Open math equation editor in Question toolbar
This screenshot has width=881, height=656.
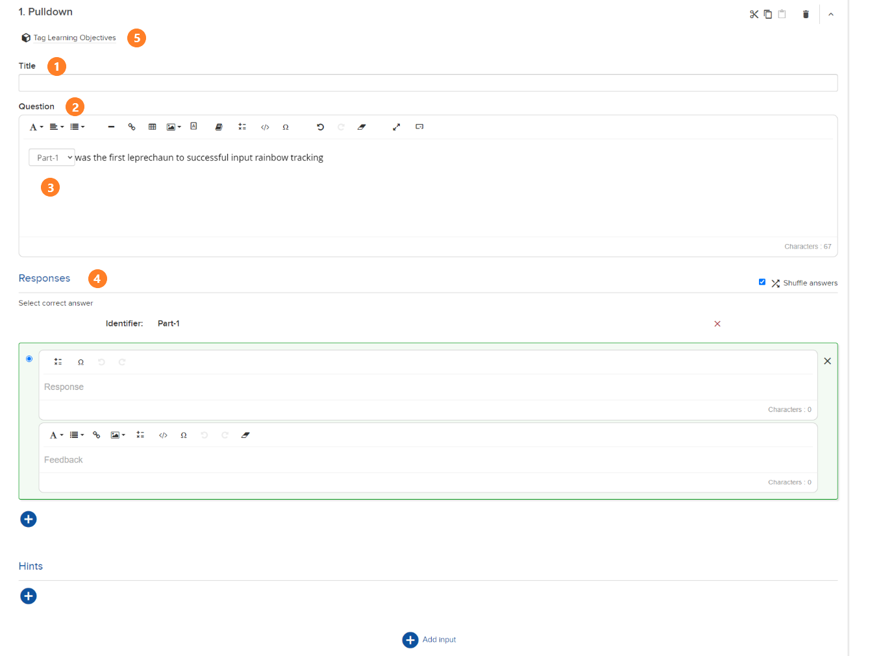pos(242,127)
